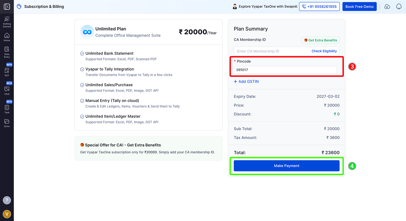Click the cloud download icon in header

point(387,7)
